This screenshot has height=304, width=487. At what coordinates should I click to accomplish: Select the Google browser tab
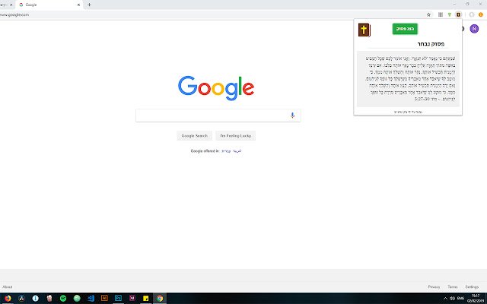(x=49, y=5)
